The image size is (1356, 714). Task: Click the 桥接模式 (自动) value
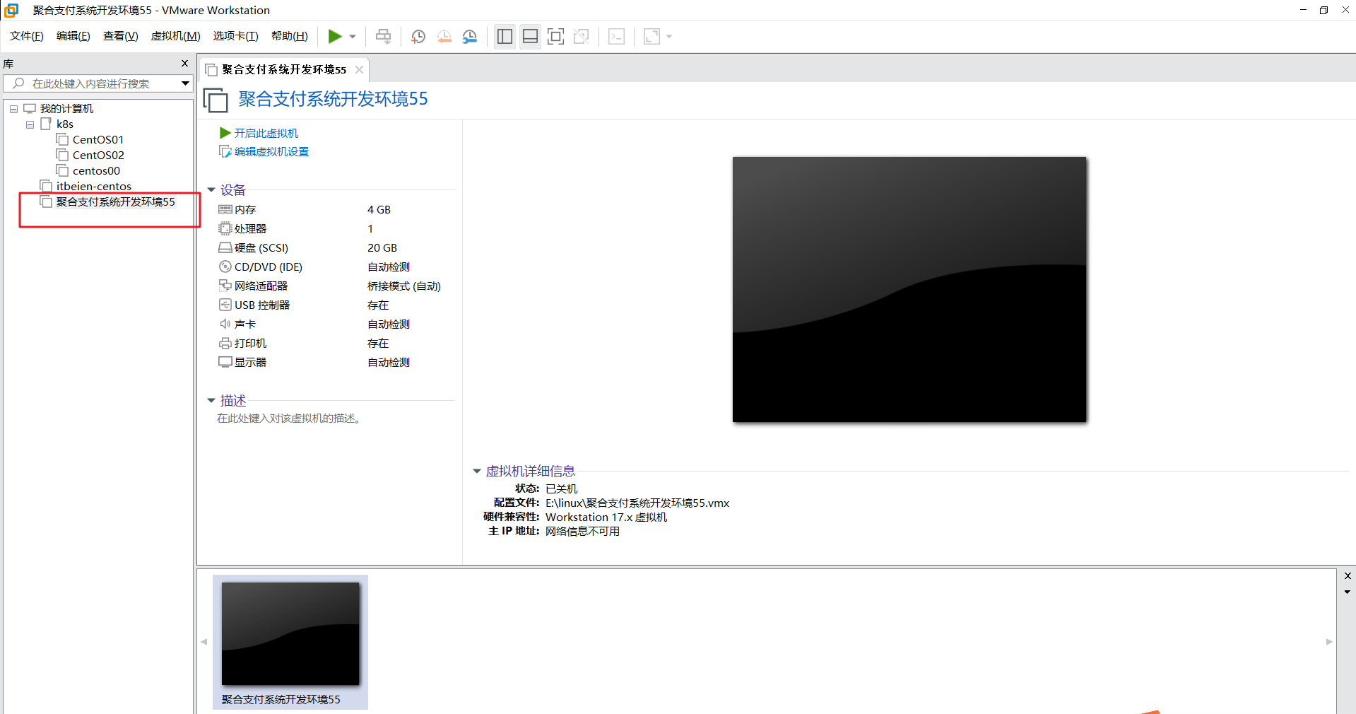[404, 286]
